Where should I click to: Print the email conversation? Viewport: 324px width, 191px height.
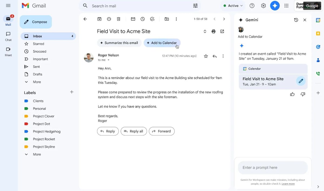[x=214, y=31]
